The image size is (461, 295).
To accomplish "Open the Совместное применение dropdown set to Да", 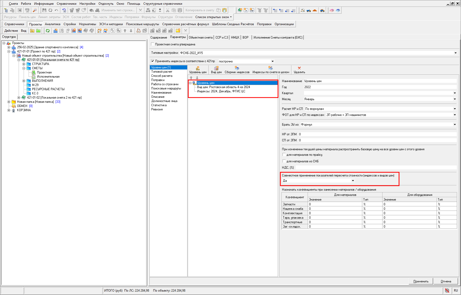I will (353, 181).
